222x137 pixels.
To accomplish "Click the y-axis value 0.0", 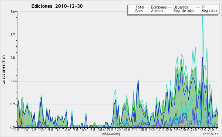I will tap(13, 127).
